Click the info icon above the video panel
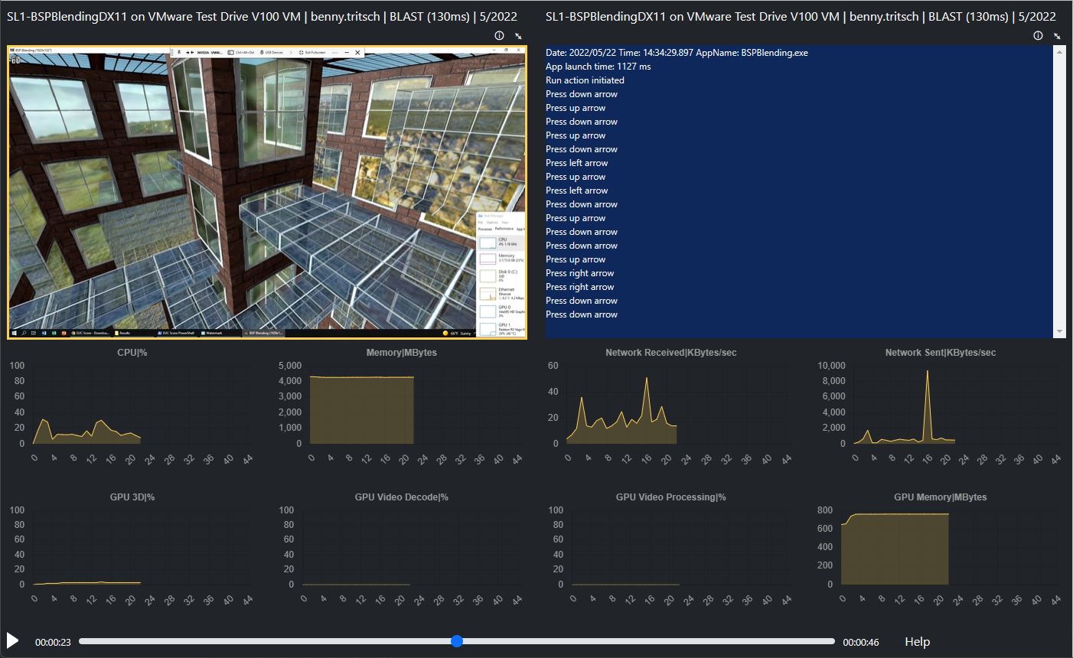 pyautogui.click(x=498, y=35)
